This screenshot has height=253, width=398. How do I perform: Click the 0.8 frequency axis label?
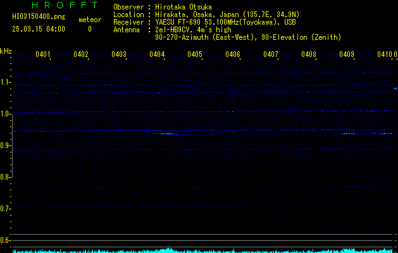pos(5,177)
